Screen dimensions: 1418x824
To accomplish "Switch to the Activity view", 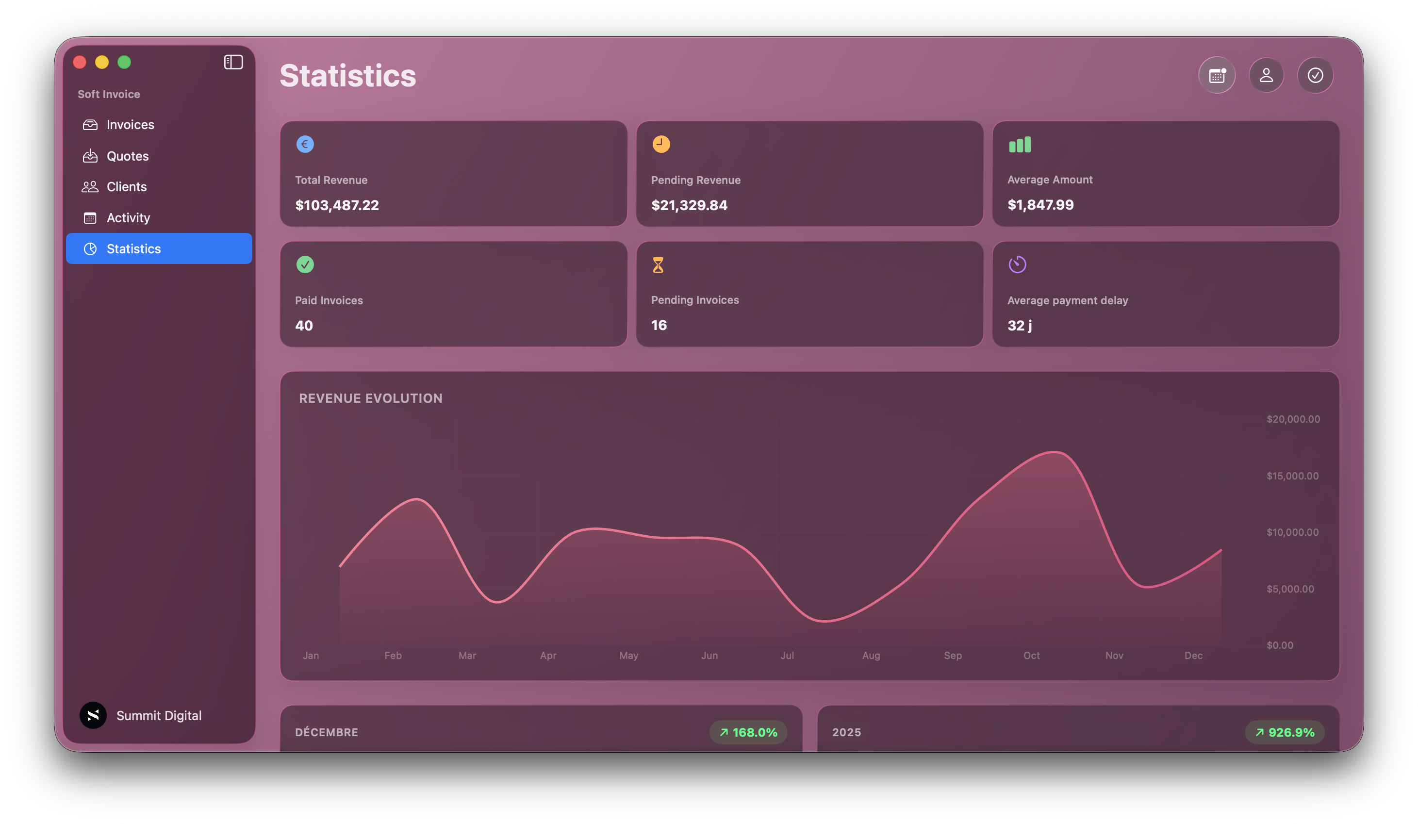I will (x=159, y=218).
